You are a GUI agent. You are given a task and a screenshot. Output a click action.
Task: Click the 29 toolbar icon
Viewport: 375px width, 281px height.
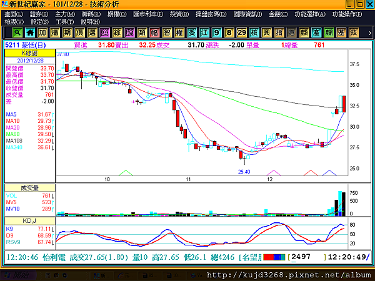pos(241,32)
